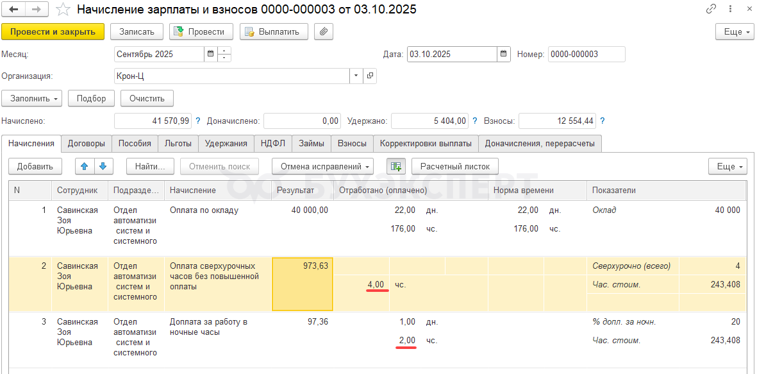Image resolution: width=757 pixels, height=374 pixels.
Task: Expand Отмена исправлений dropdown
Action: pos(322,166)
